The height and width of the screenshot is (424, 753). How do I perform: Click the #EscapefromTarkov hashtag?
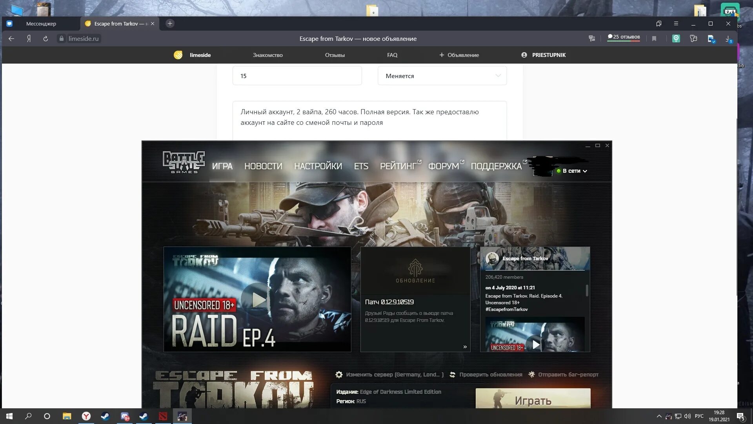pyautogui.click(x=506, y=309)
